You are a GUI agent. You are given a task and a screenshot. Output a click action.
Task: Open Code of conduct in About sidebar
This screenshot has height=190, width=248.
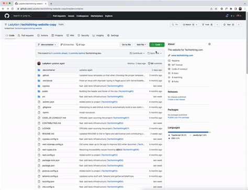click(179, 69)
